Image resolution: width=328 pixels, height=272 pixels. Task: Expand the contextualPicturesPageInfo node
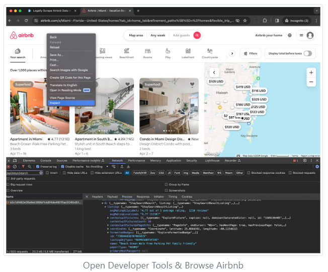pyautogui.click(x=108, y=225)
